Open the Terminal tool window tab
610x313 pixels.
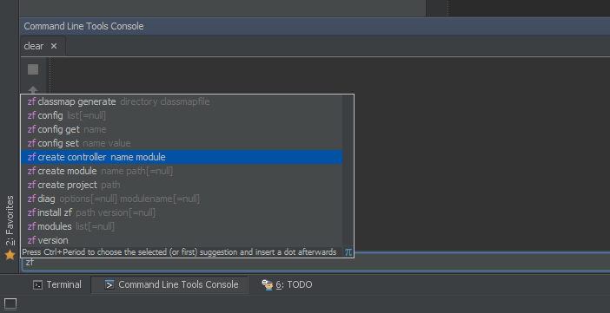tap(57, 284)
